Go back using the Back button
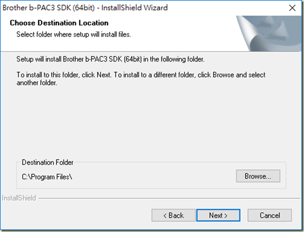The height and width of the screenshot is (232, 304). (174, 215)
